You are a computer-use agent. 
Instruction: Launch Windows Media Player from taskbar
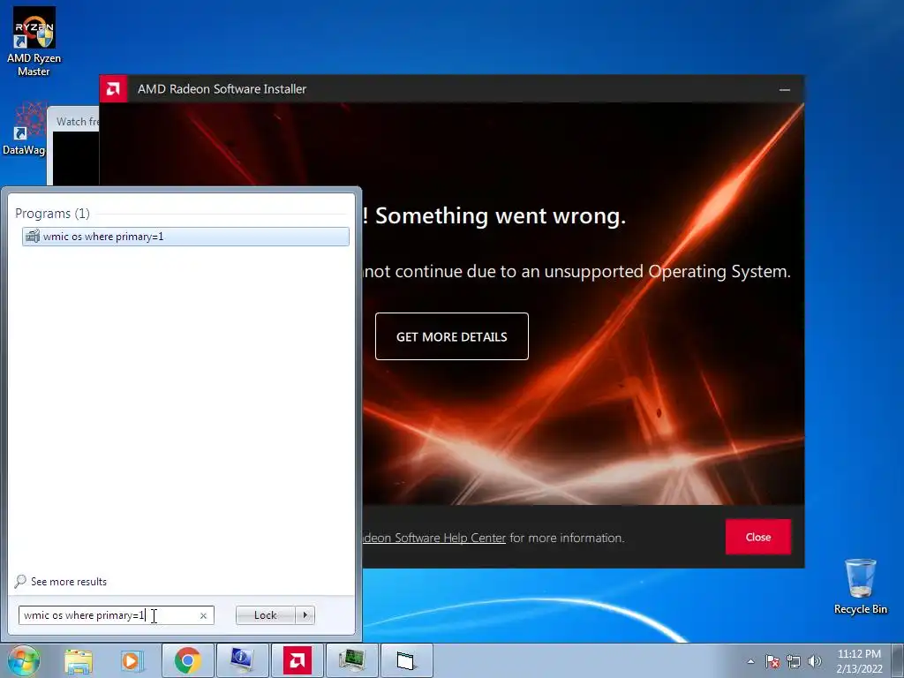coord(131,660)
